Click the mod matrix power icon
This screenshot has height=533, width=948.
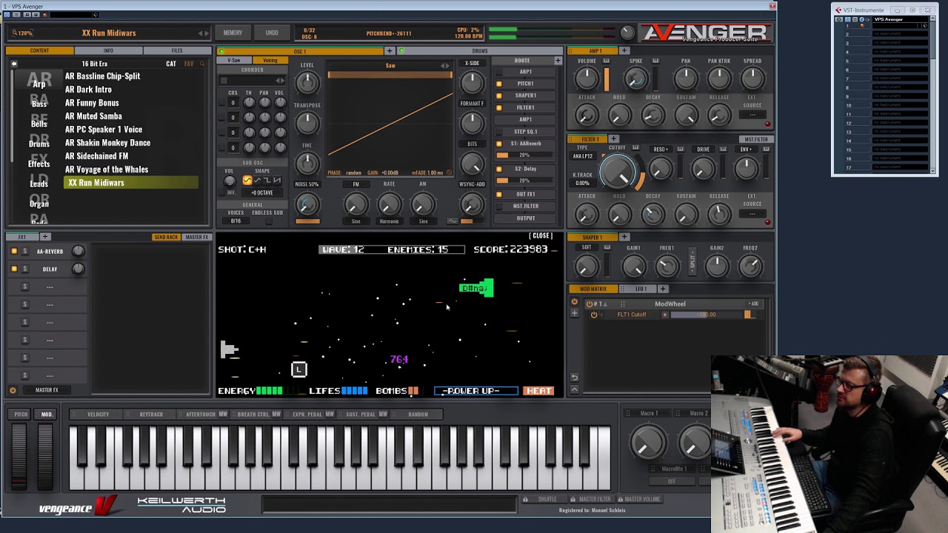(574, 302)
